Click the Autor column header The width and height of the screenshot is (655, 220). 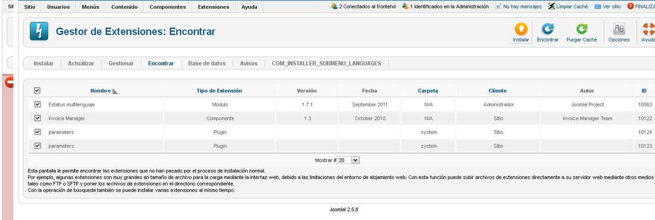tap(587, 90)
